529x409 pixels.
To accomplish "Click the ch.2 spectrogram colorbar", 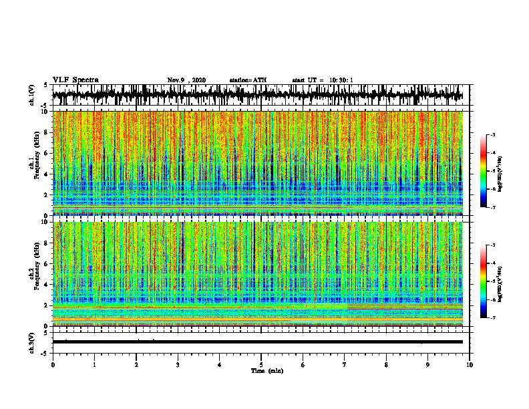I will (x=483, y=281).
